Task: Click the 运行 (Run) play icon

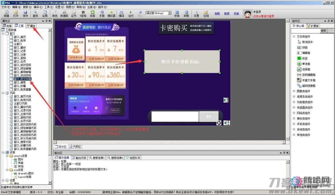Action: click(131, 14)
